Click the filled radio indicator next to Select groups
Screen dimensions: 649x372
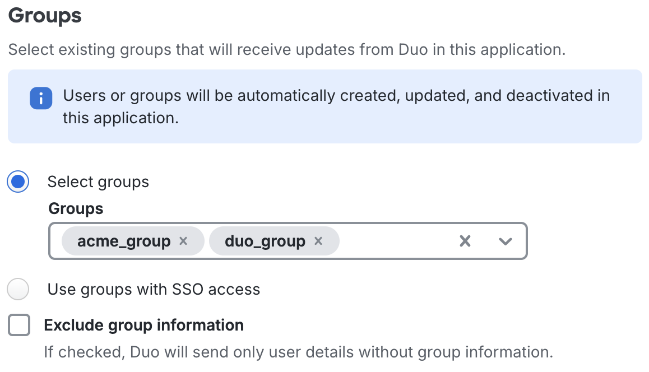coord(17,182)
